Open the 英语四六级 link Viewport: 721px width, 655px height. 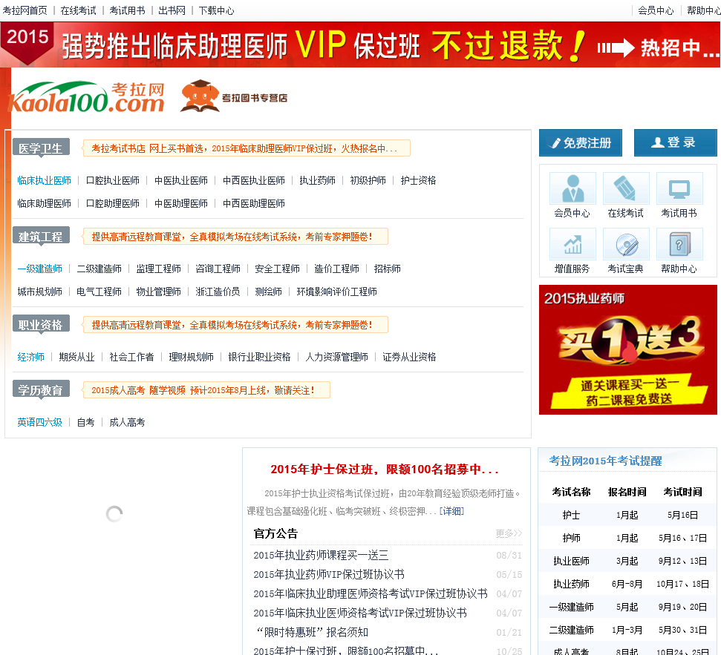click(39, 422)
